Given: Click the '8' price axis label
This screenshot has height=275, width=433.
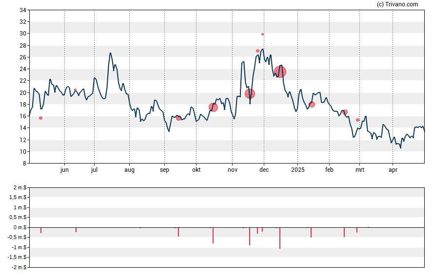Looking at the screenshot, I should point(24,164).
